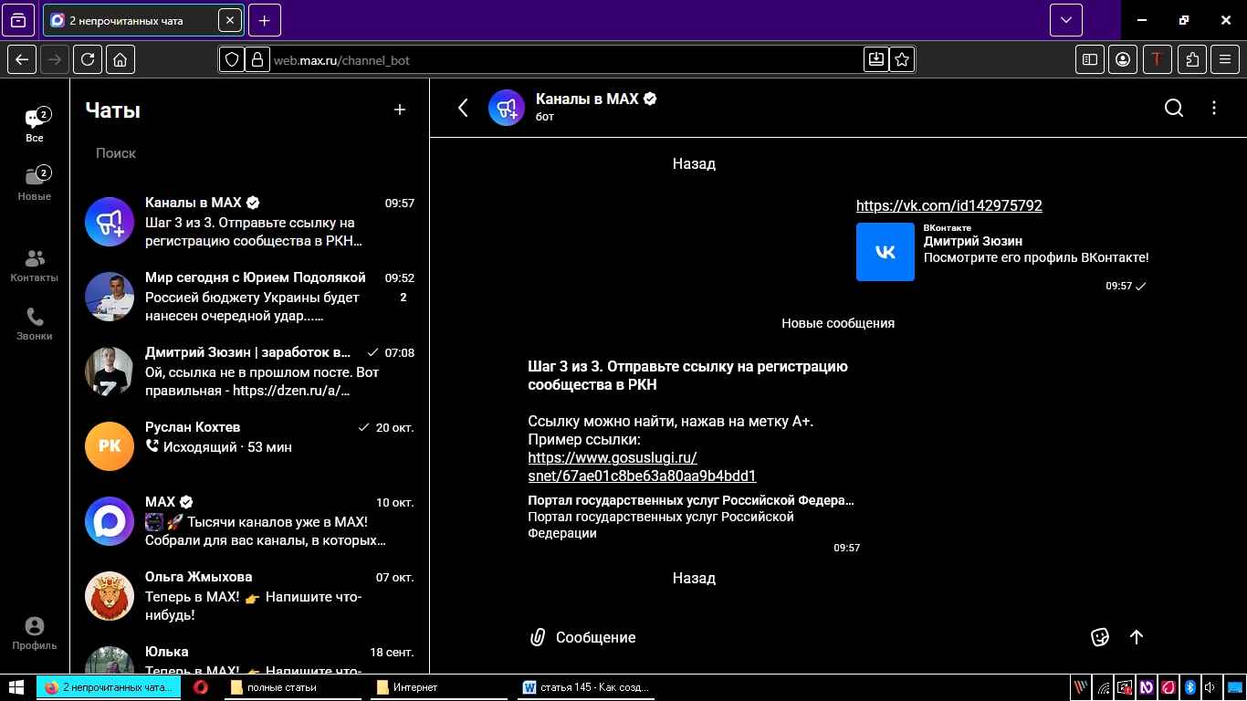The image size is (1247, 701).
Task: Open the Контакты sidebar section
Action: (x=35, y=266)
